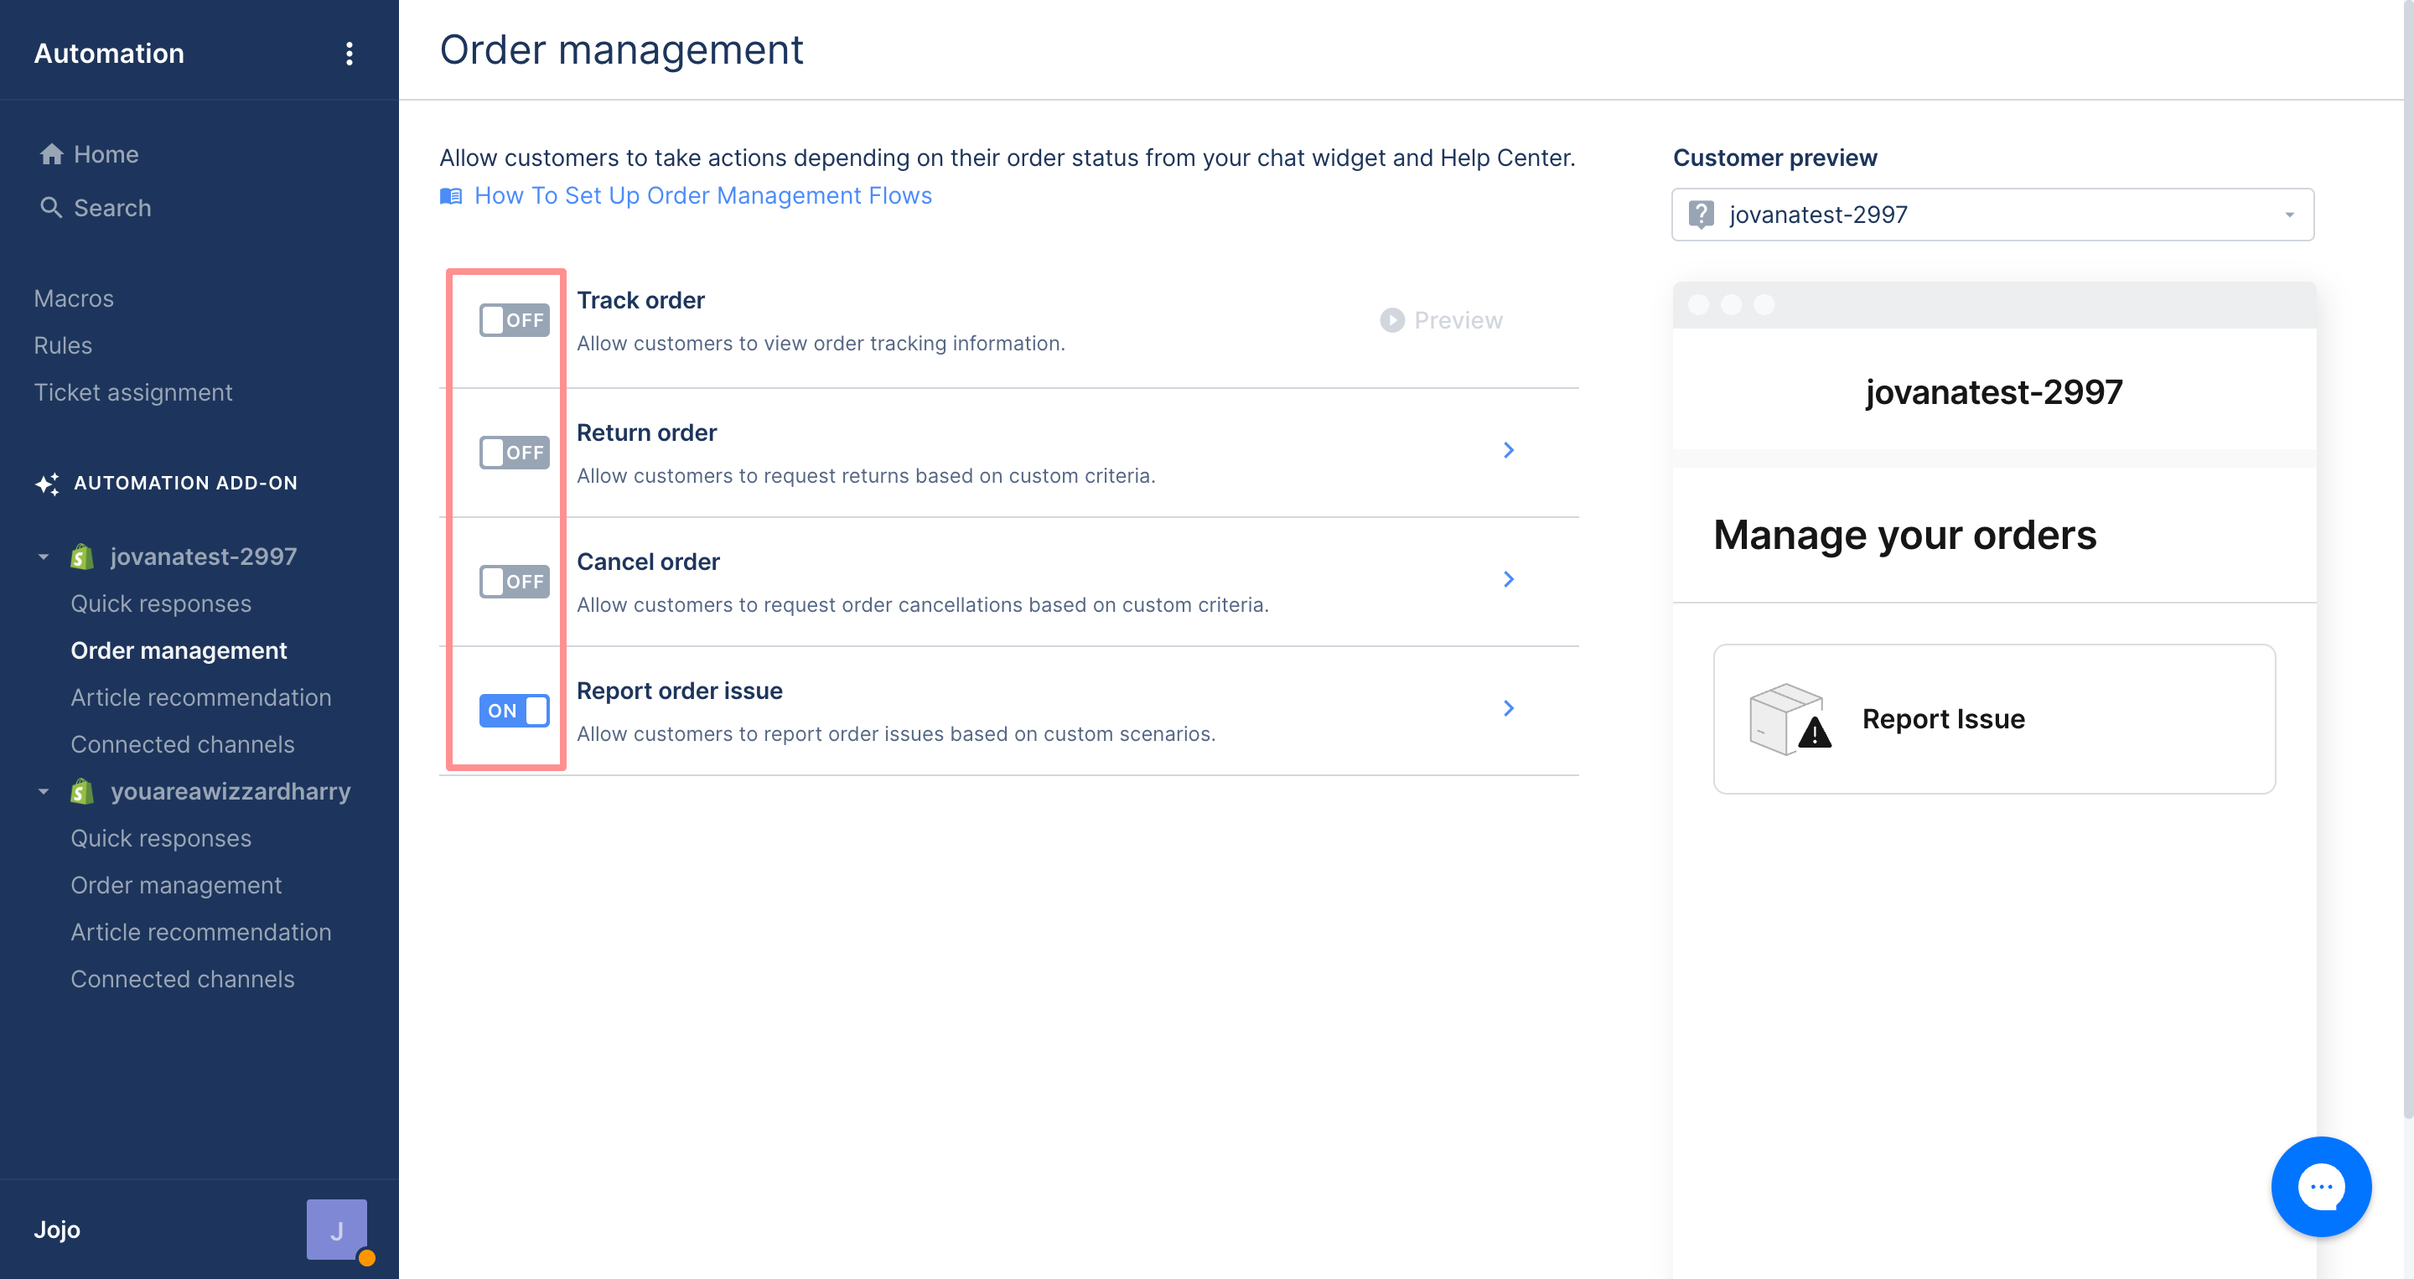Open Cancel order settings chevron
The width and height of the screenshot is (2414, 1279).
1509,579
